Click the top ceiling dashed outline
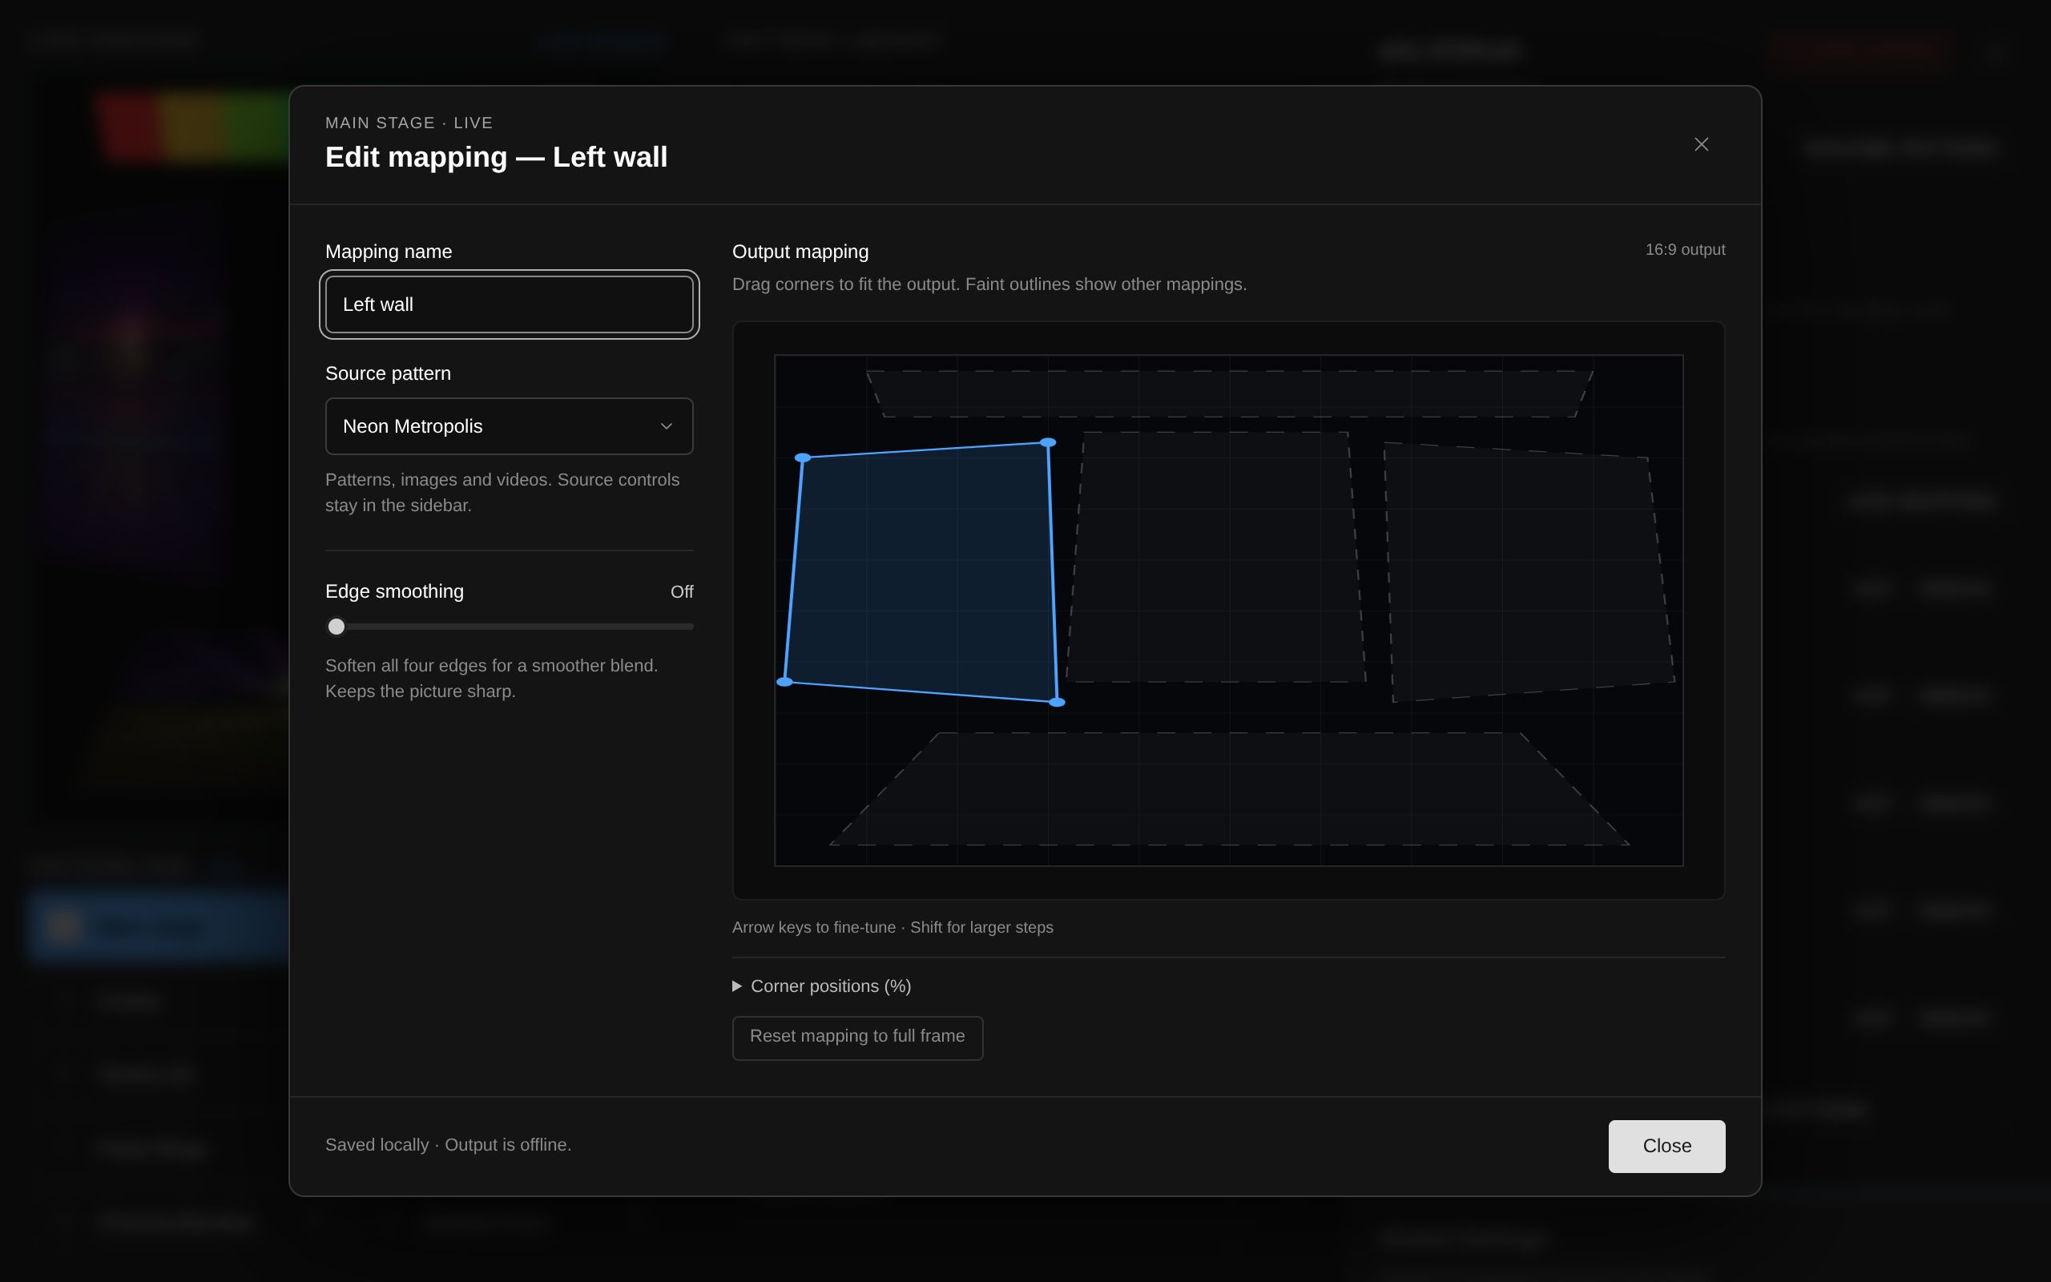 1229,393
